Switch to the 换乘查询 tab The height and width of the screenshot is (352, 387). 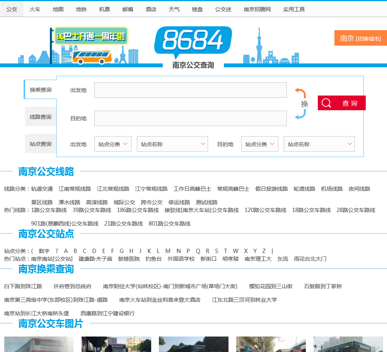[x=41, y=90]
